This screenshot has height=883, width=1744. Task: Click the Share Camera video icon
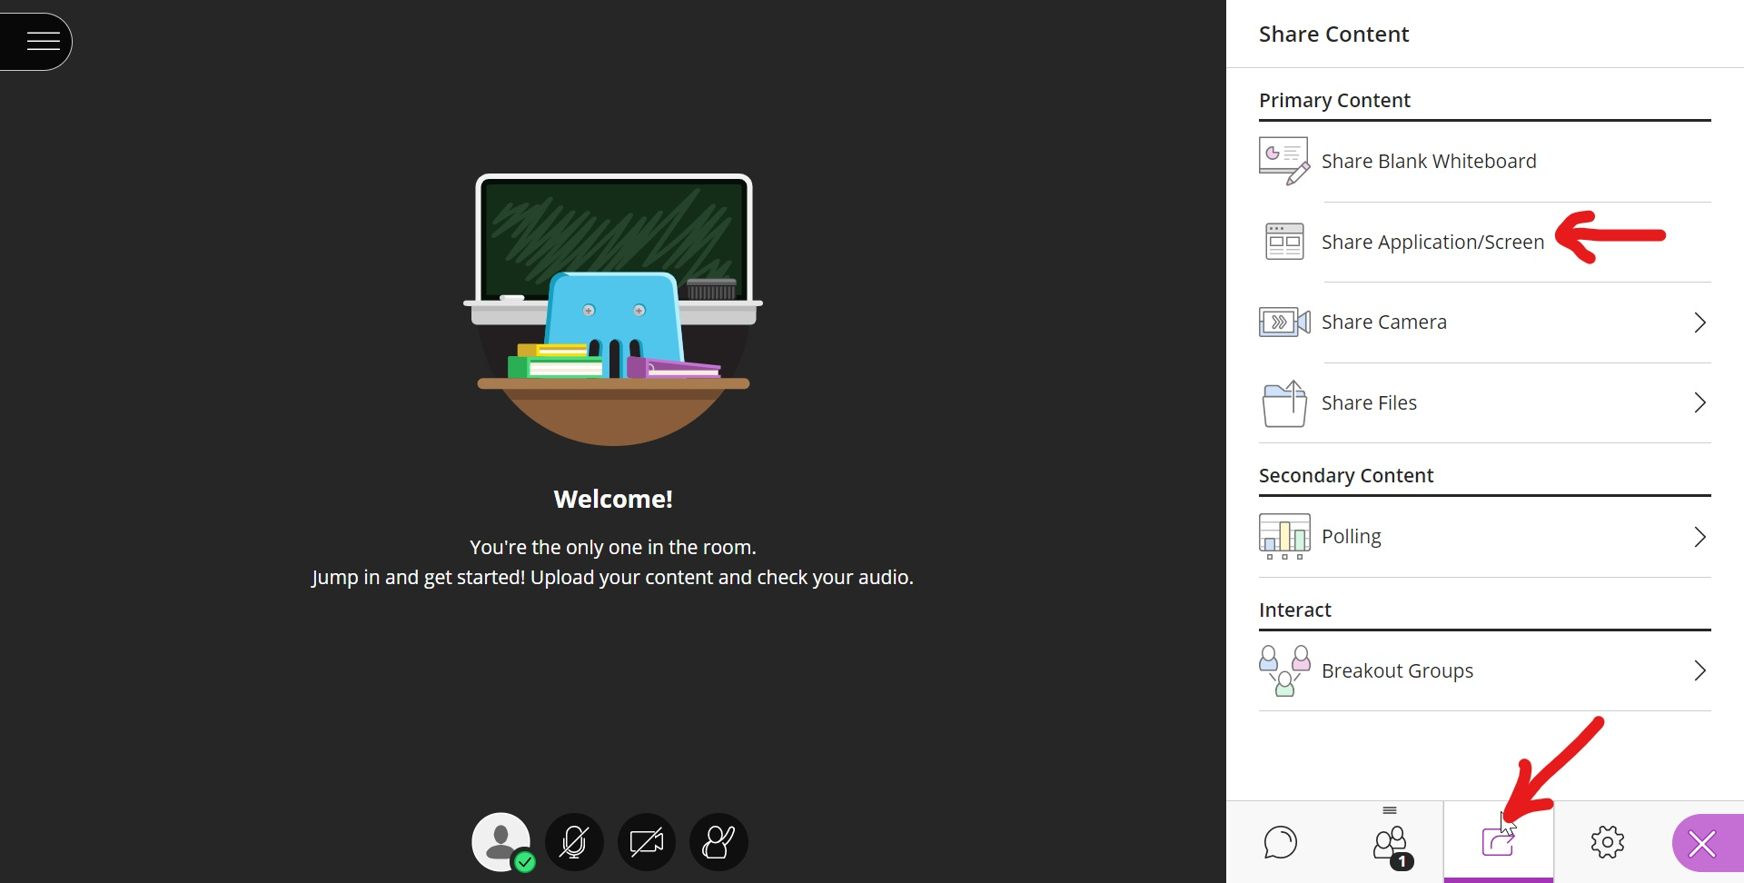click(x=1283, y=322)
